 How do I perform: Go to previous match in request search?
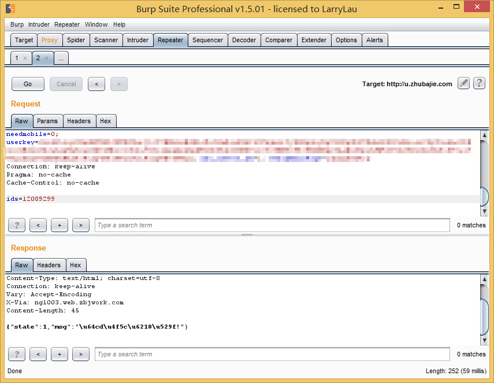pos(38,225)
